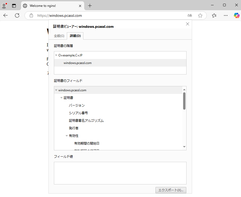Click the エクスポート(X)... button

click(171, 190)
